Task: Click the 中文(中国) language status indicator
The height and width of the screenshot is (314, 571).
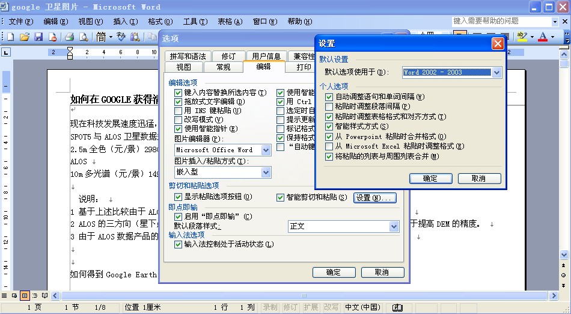Action: point(362,307)
